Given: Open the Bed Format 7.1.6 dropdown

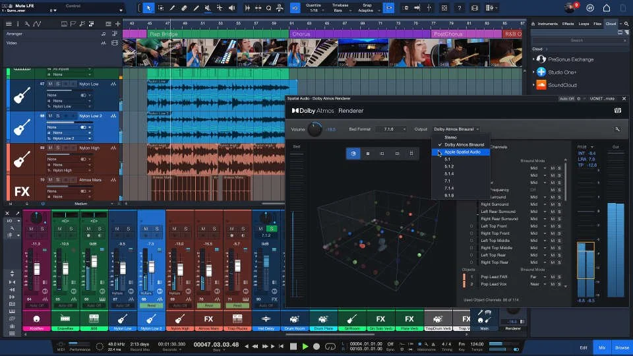Looking at the screenshot, I should tap(390, 129).
